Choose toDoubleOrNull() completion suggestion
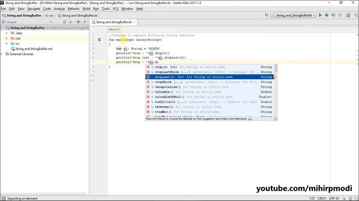 [x=210, y=97]
